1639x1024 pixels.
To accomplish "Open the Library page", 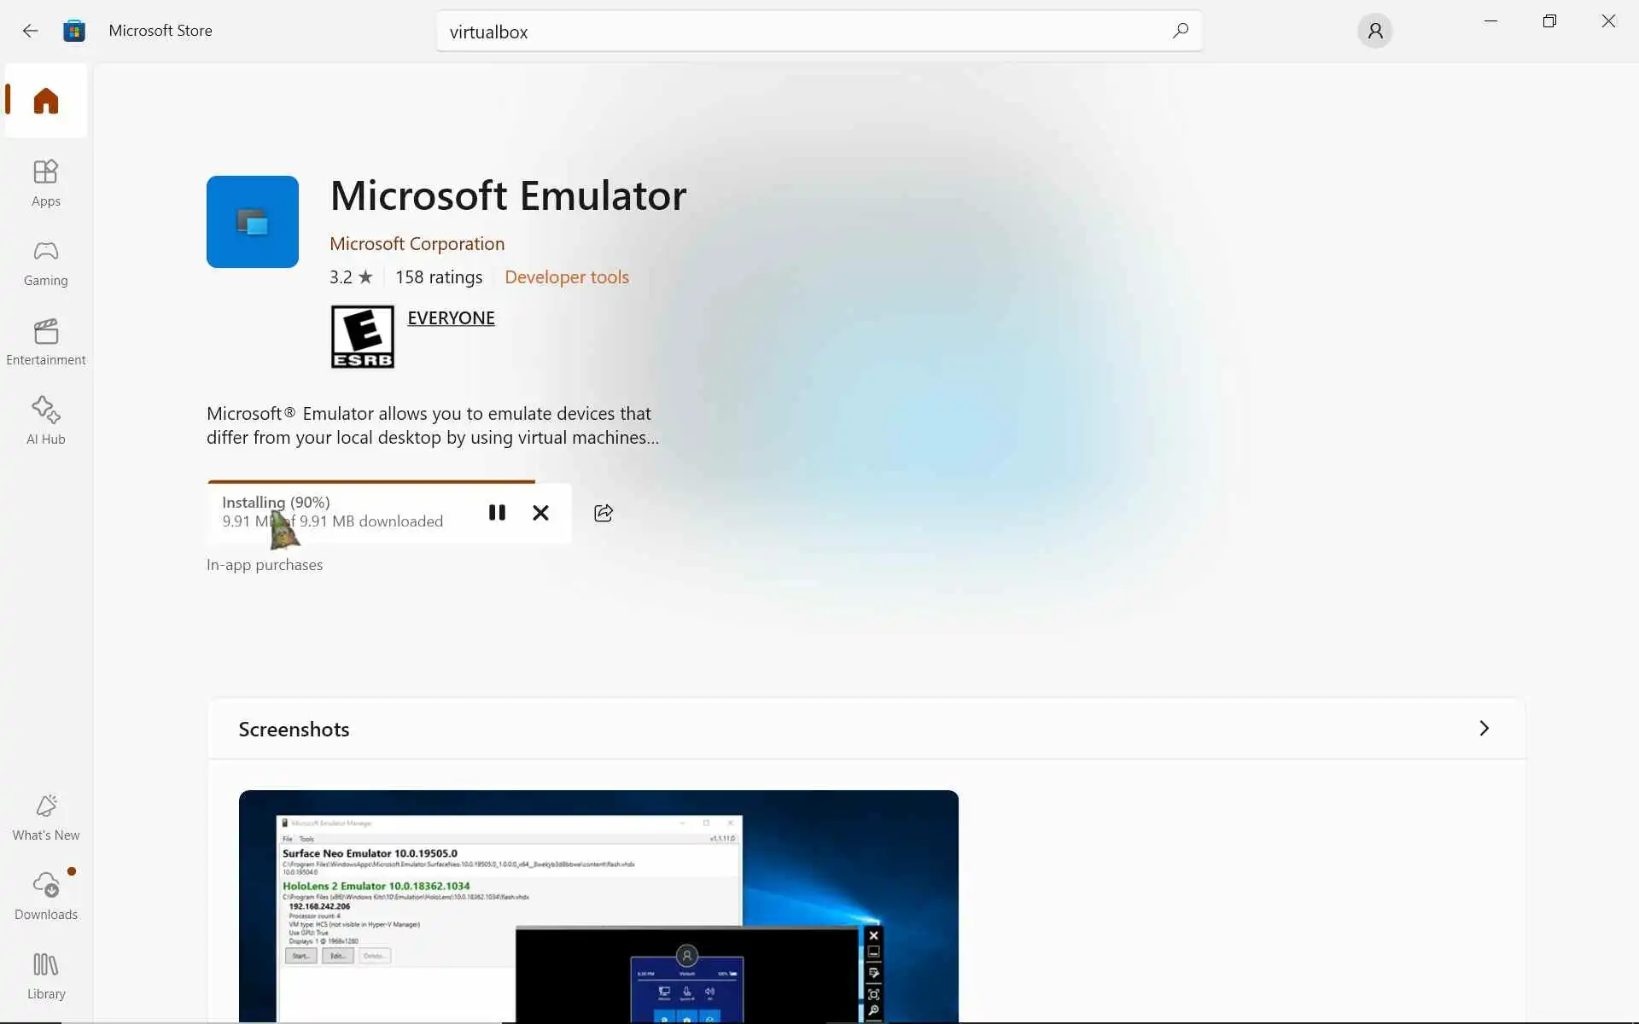I will pos(46,975).
